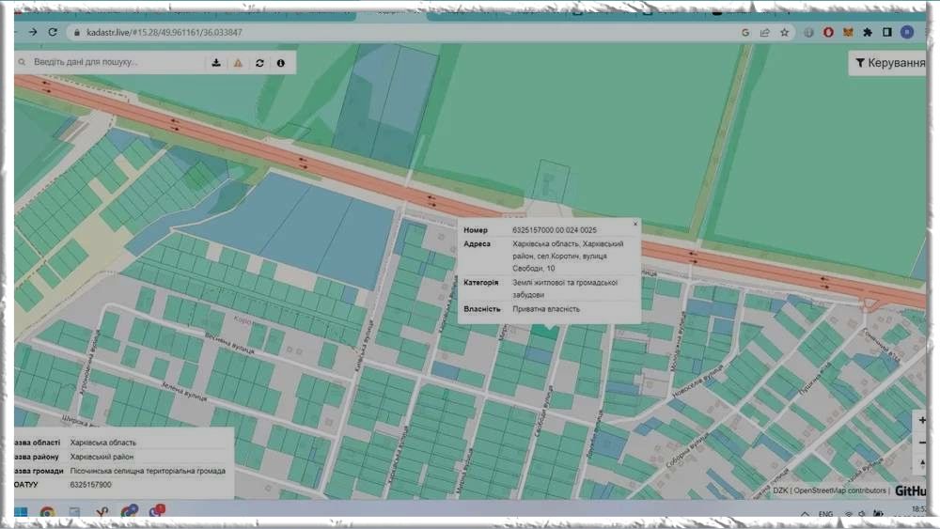Close the parcel info popup
Screen dimensions: 940x529
(x=635, y=225)
